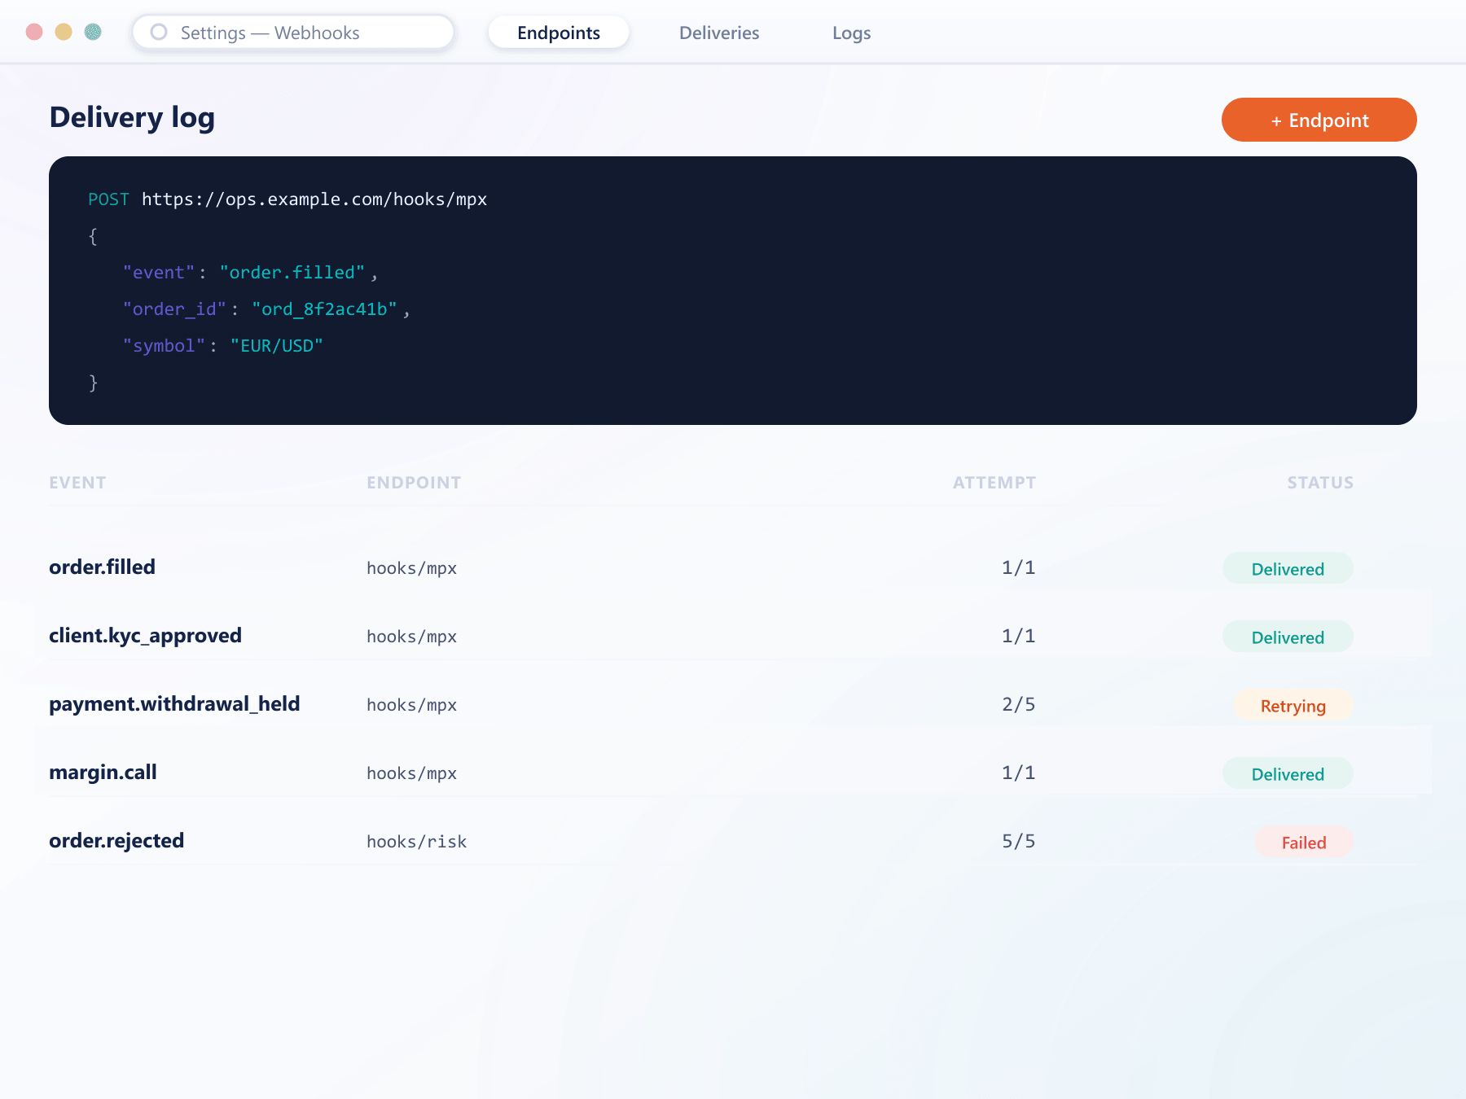
Task: Click the STATUS column header
Action: click(x=1320, y=483)
